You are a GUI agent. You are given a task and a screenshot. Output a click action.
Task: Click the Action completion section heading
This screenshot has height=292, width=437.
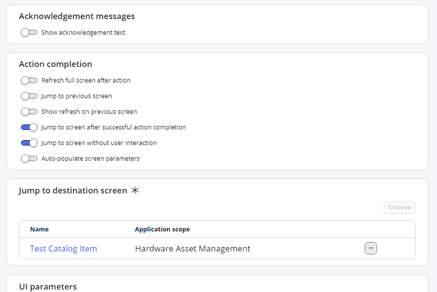56,64
